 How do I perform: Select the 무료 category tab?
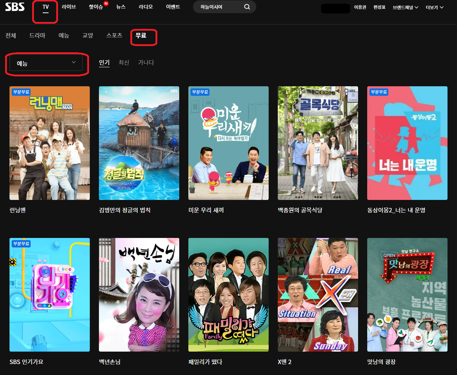(x=141, y=35)
